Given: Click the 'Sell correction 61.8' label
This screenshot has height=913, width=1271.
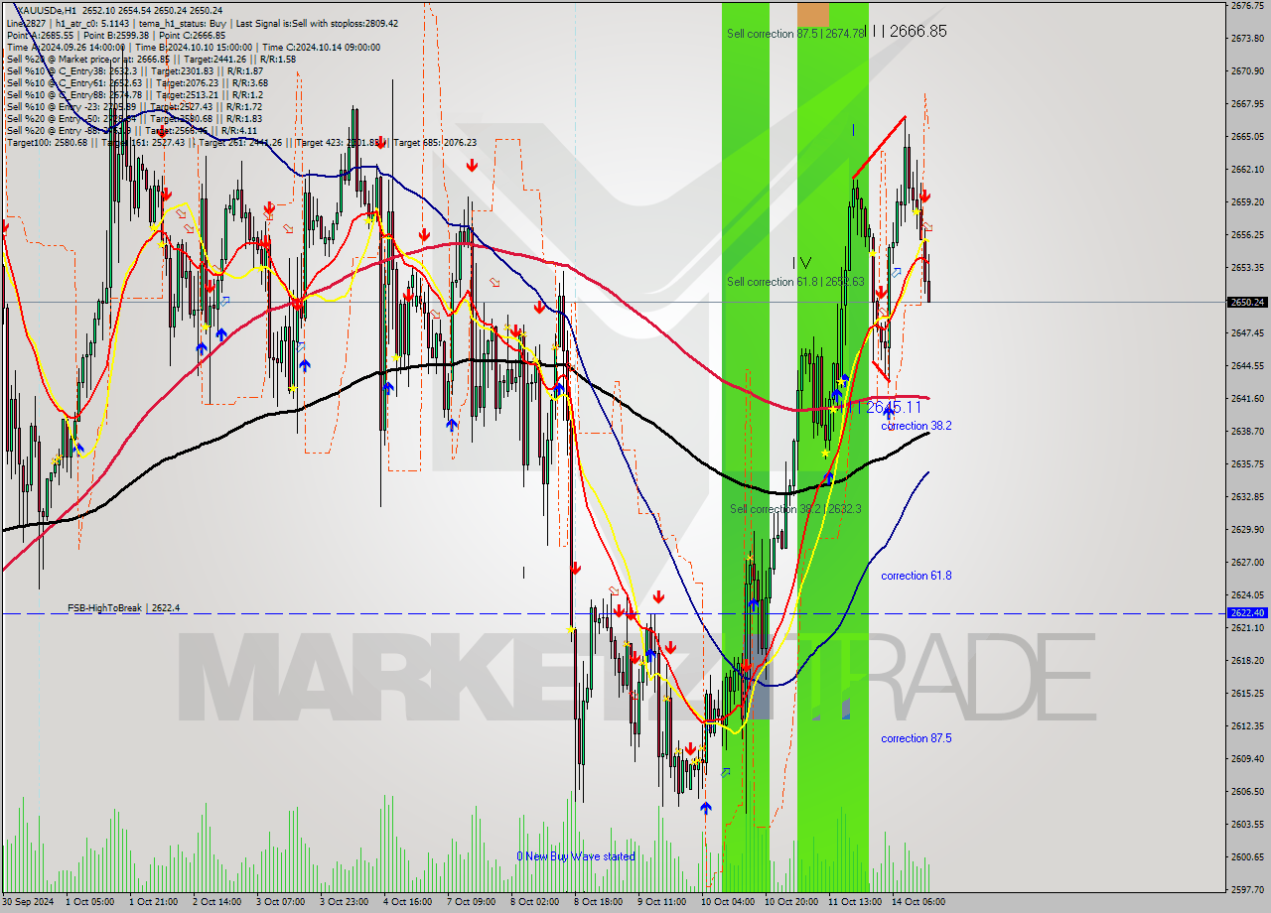Looking at the screenshot, I should coord(795,282).
